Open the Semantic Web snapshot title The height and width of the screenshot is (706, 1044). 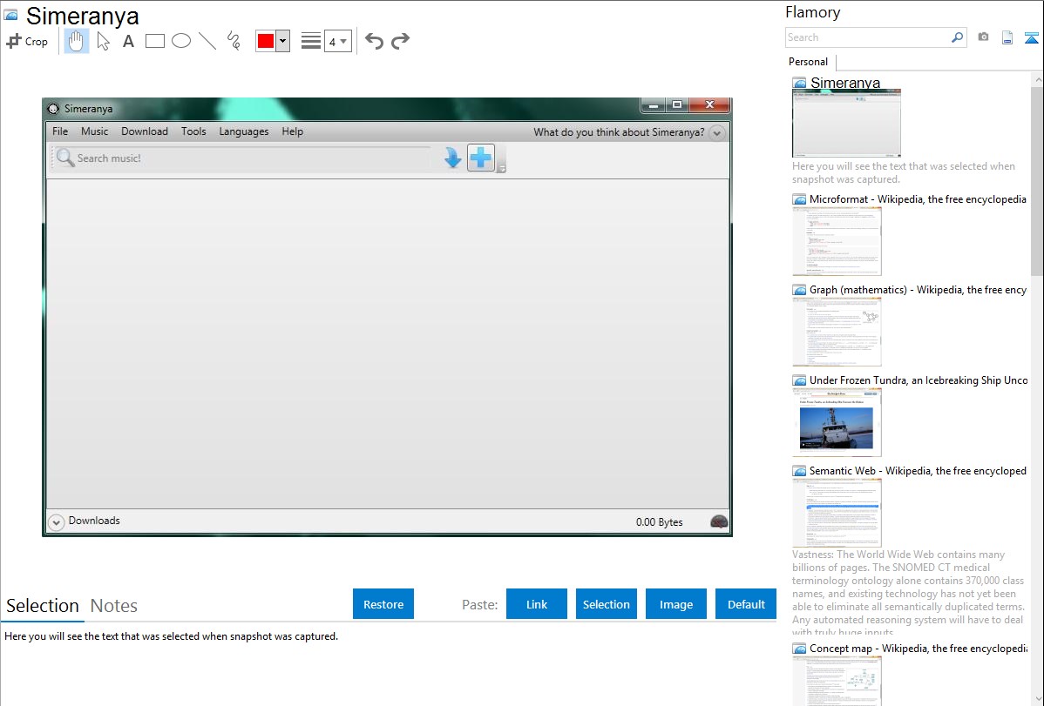pos(918,470)
